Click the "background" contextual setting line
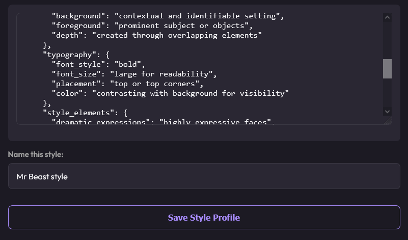408x240 pixels. point(168,17)
